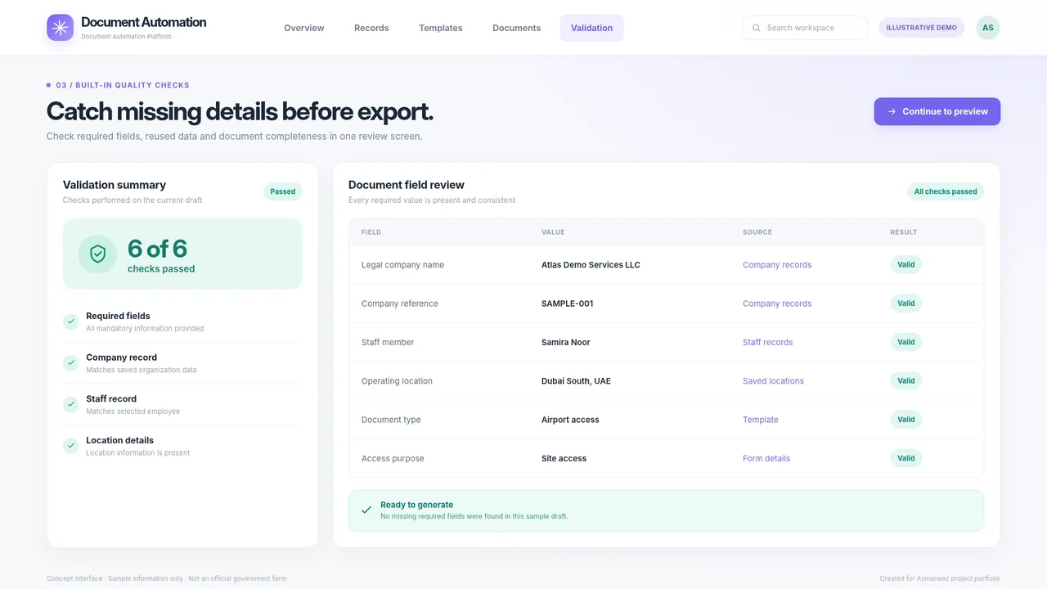This screenshot has width=1047, height=589.
Task: Go to the Templates tab
Action: point(441,28)
